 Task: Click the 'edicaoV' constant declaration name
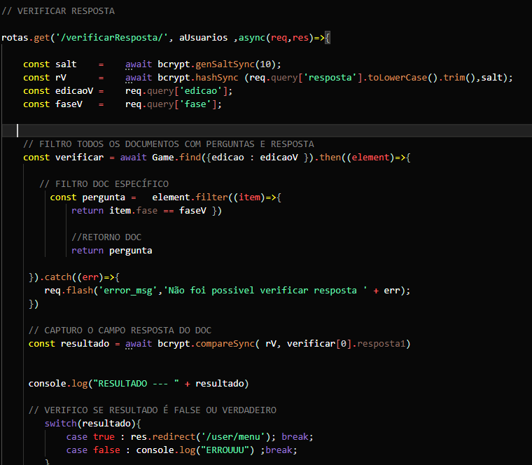pyautogui.click(x=74, y=91)
